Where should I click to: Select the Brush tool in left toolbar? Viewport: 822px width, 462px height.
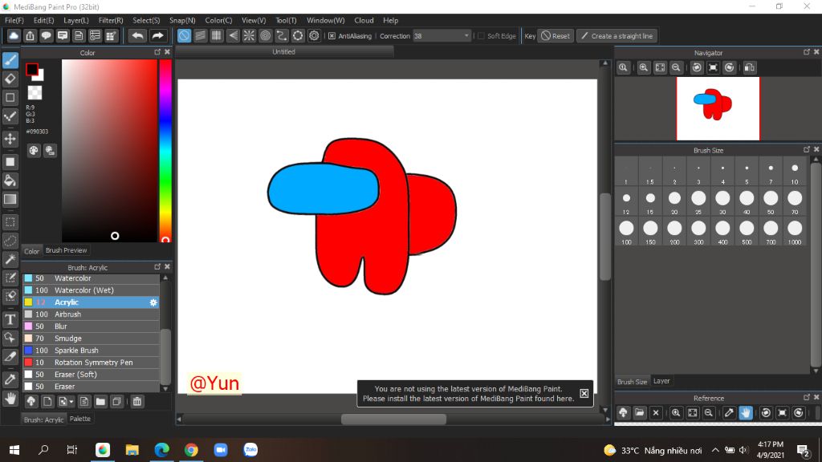pyautogui.click(x=10, y=60)
